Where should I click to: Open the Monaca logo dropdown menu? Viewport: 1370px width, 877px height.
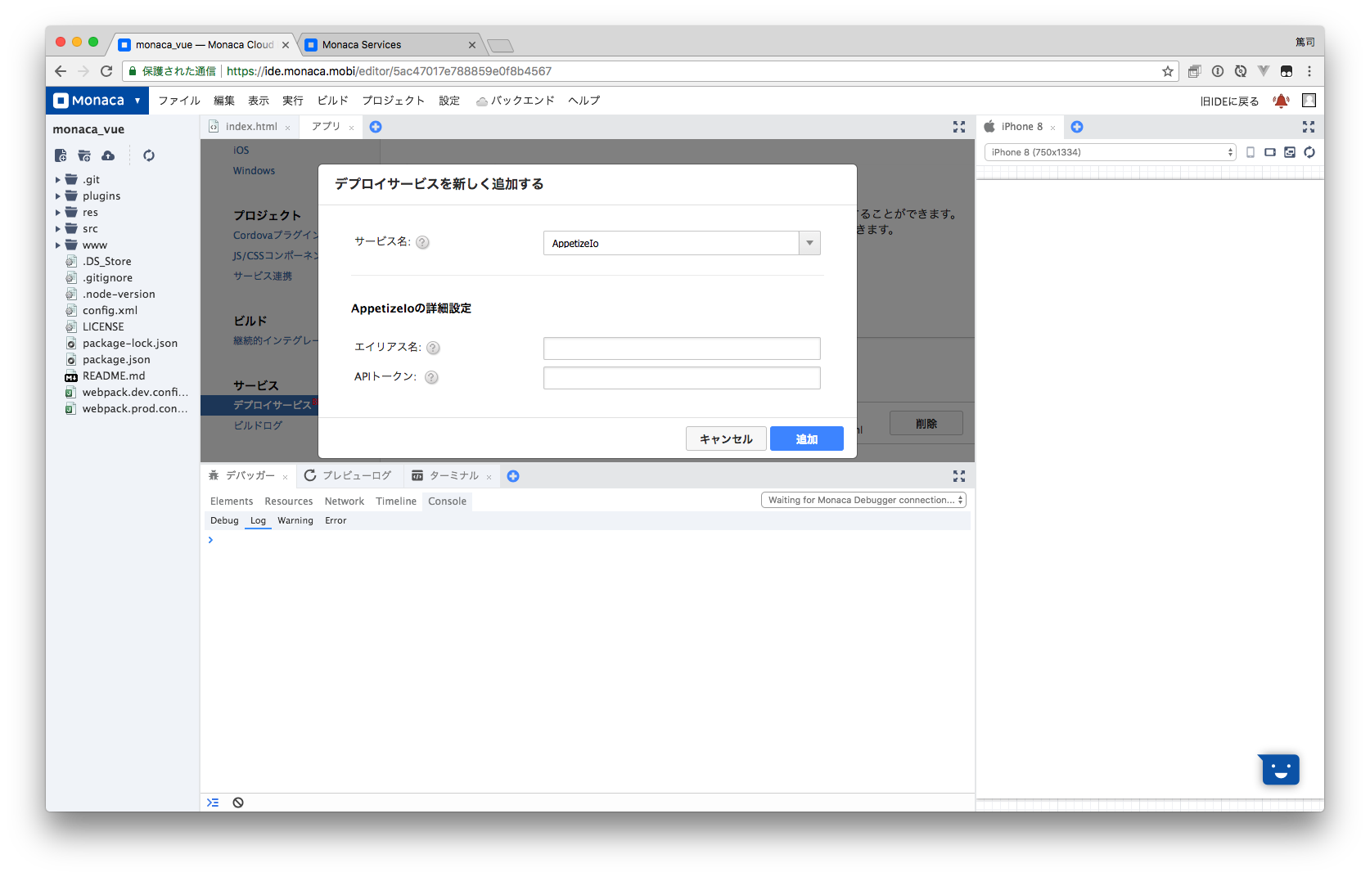[97, 101]
